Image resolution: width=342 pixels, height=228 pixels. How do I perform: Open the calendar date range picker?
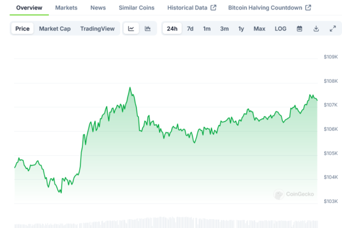coord(299,29)
